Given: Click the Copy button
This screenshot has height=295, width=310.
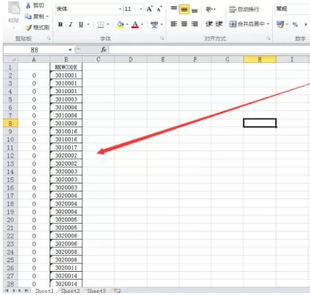Looking at the screenshot, I should [36, 16].
